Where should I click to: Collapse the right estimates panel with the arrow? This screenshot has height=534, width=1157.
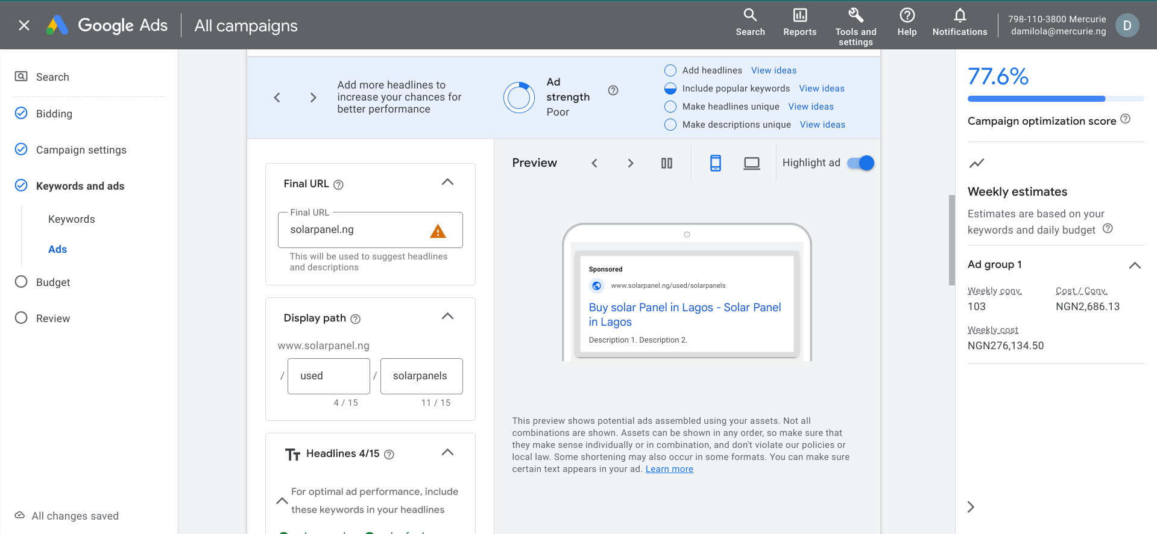(x=971, y=507)
